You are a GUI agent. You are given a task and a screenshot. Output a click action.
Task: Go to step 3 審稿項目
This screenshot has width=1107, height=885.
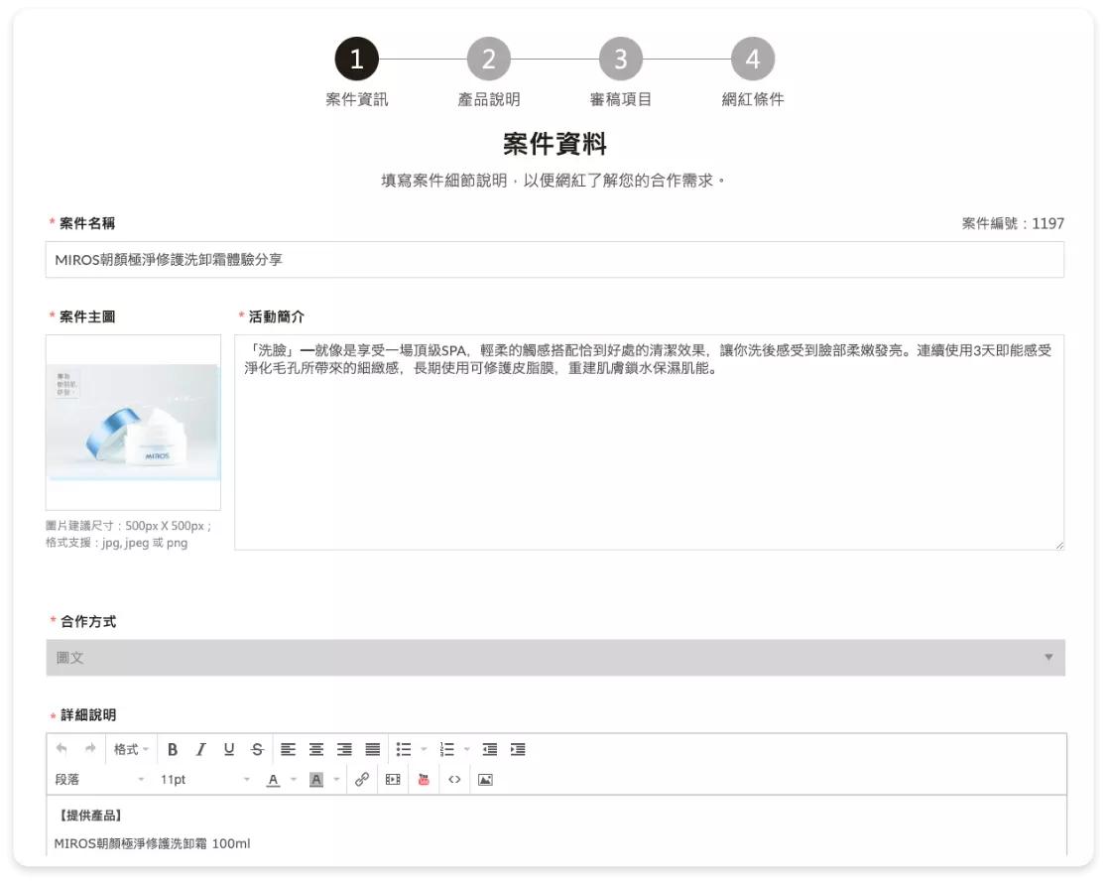point(620,60)
